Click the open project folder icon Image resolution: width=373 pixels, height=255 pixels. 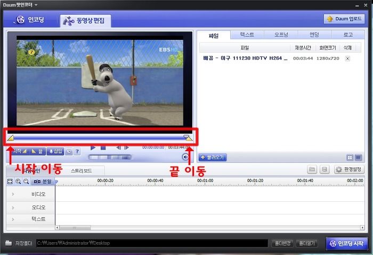[312, 169]
